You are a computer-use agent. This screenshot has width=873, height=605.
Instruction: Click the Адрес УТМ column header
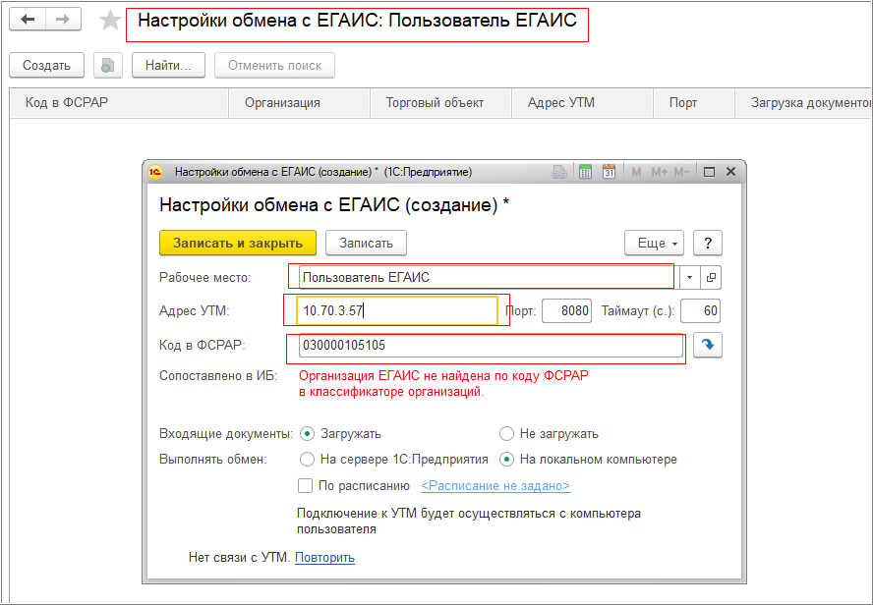(582, 103)
